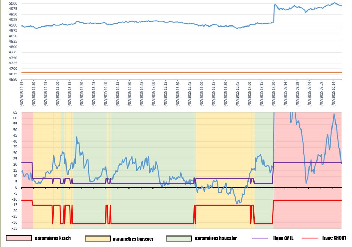Image resolution: width=352 pixels, height=247 pixels.
Task: Click the 4700 value on the top y-axis
Action: coord(13,69)
